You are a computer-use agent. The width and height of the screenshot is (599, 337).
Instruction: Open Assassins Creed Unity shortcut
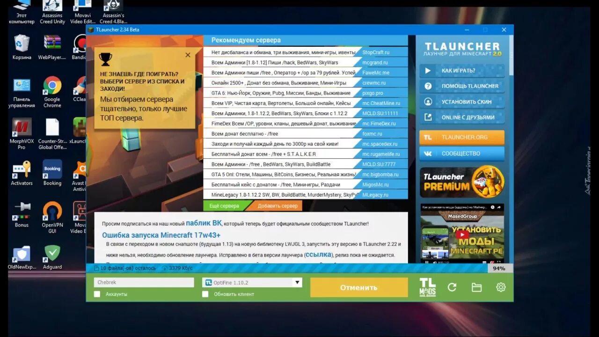pos(52,13)
